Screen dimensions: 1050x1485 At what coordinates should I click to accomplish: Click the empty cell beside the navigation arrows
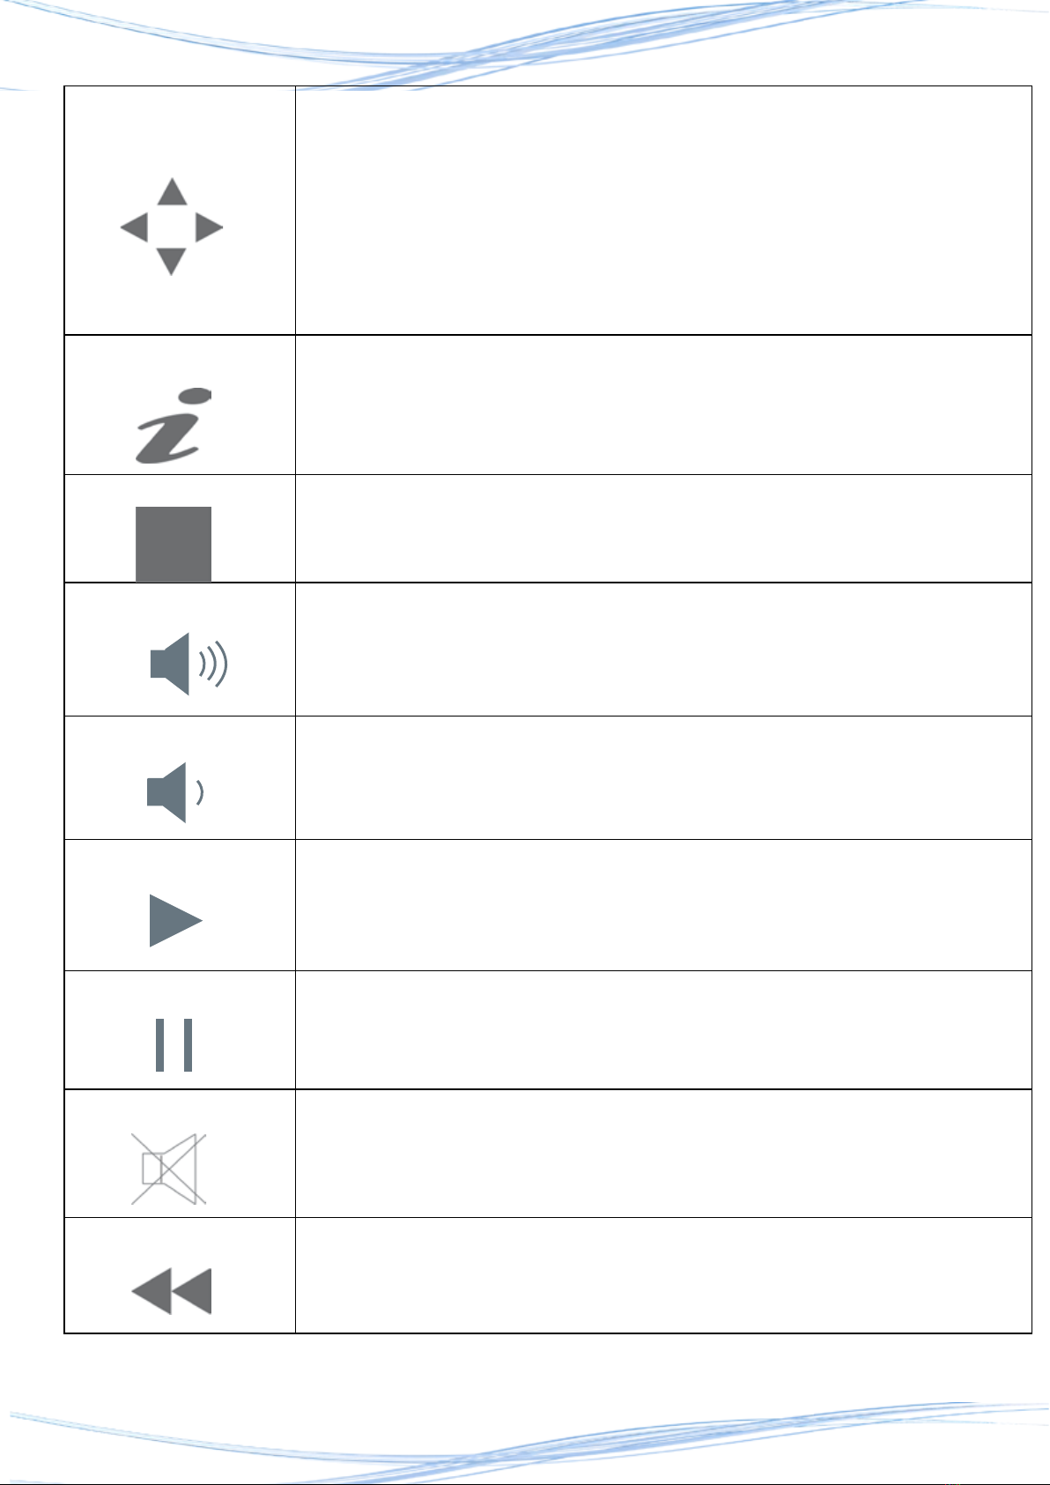[663, 211]
